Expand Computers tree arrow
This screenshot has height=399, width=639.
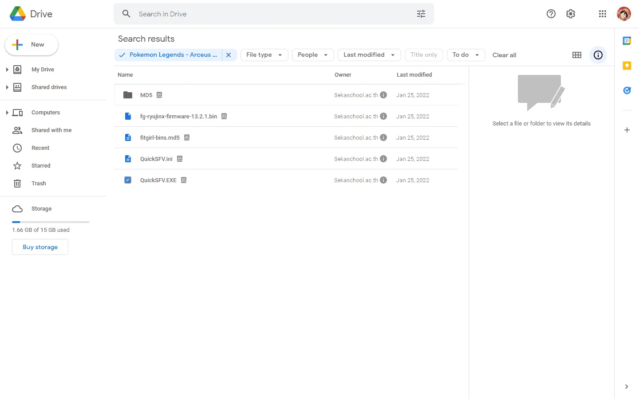tap(7, 113)
